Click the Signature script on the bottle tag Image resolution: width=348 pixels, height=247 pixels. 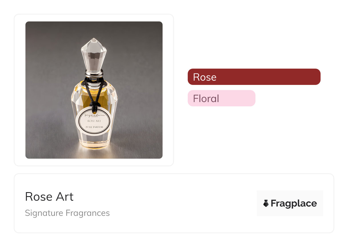click(94, 116)
